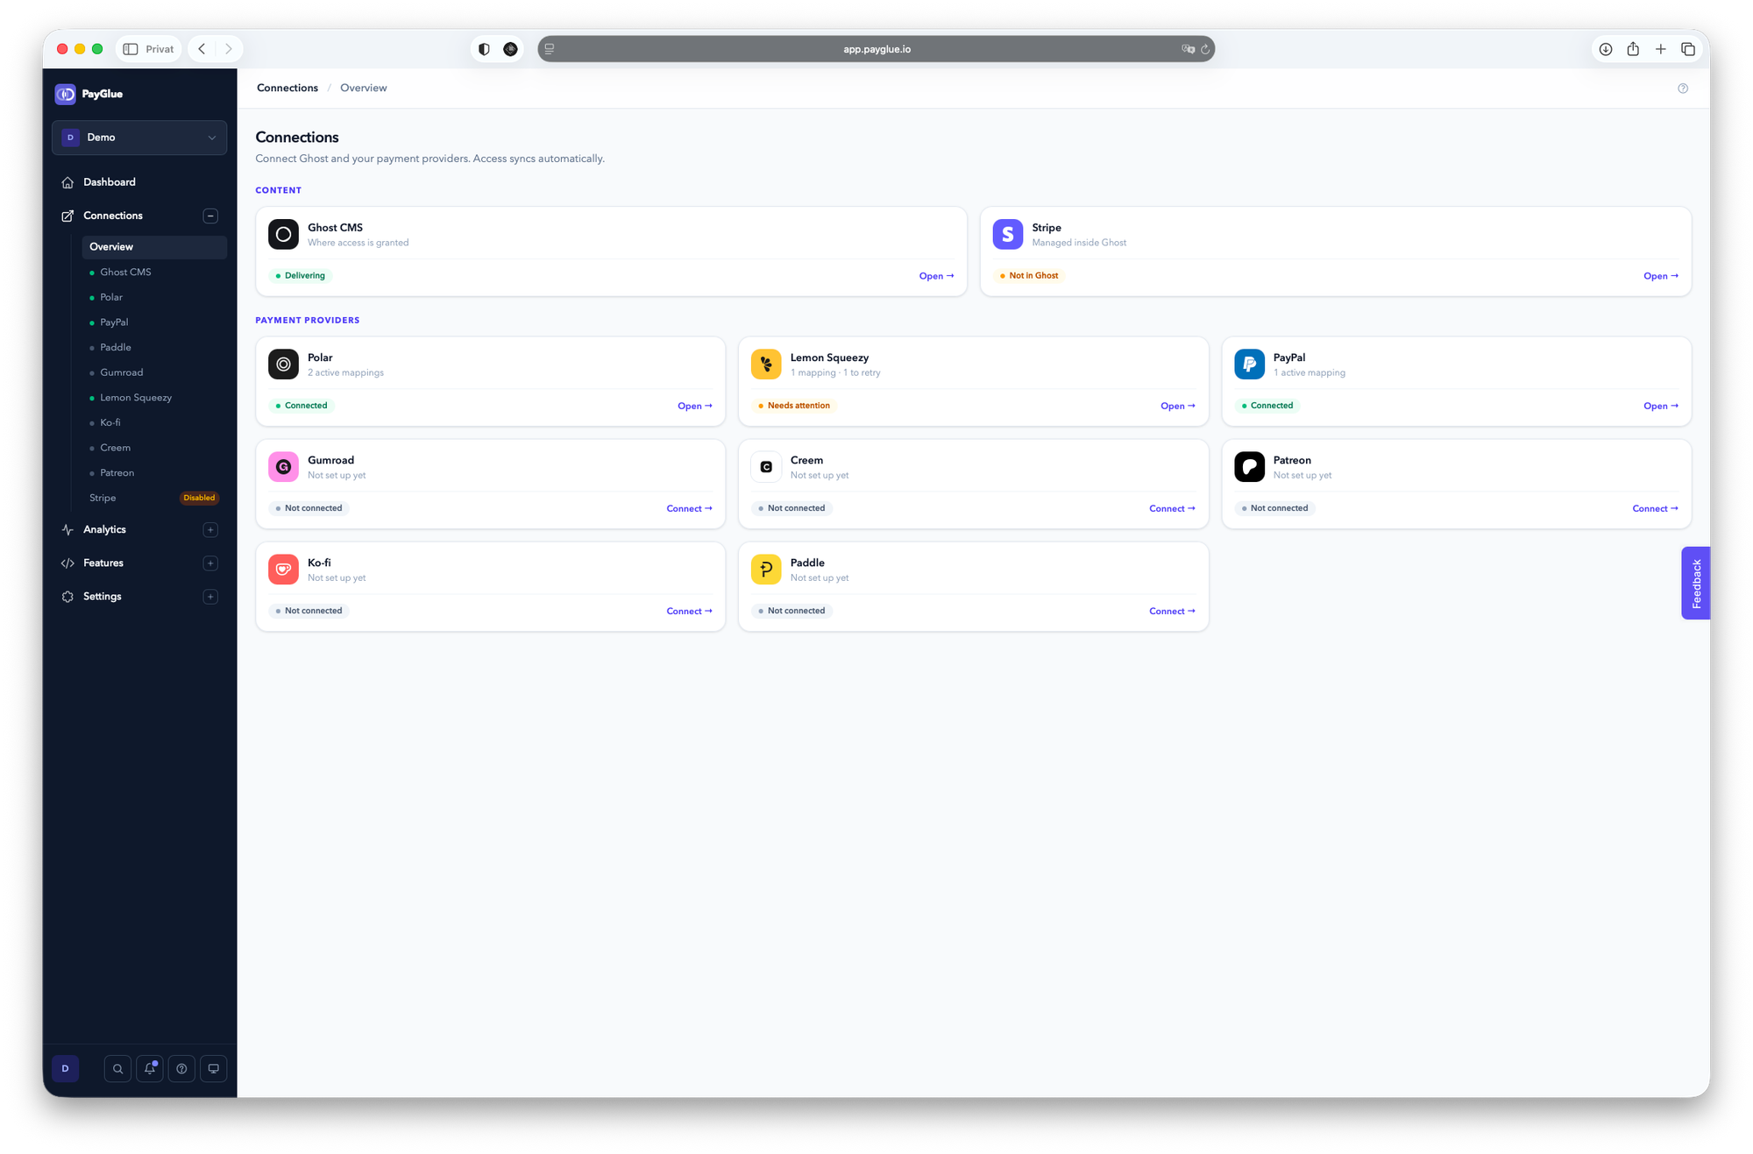Open the PayPal connection
The width and height of the screenshot is (1753, 1154).
tap(1661, 406)
